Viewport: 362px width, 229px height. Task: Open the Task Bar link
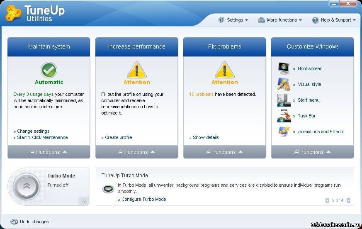[306, 116]
